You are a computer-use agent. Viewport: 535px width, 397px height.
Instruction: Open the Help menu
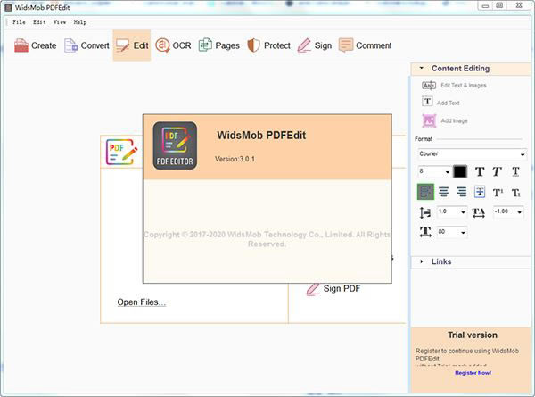[80, 21]
